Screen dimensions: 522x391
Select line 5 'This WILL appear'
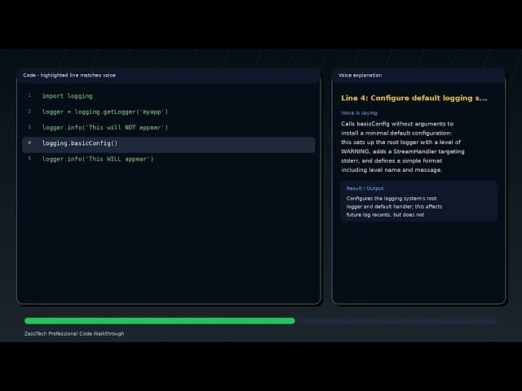(98, 159)
